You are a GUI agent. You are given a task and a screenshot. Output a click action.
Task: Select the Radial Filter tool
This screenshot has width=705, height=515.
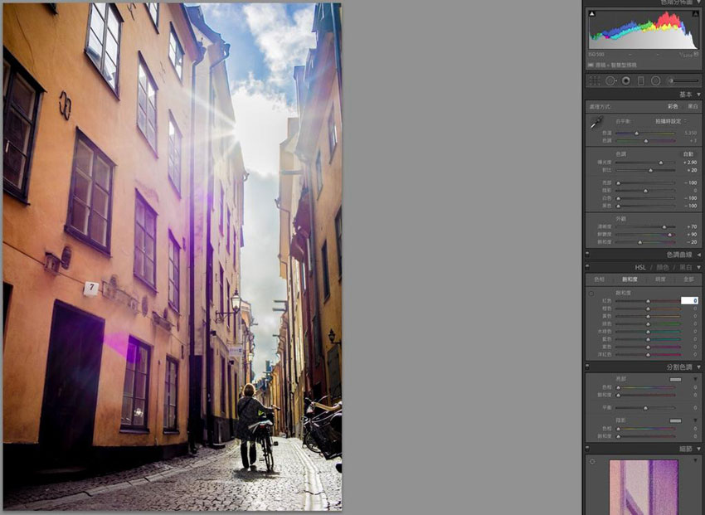655,80
